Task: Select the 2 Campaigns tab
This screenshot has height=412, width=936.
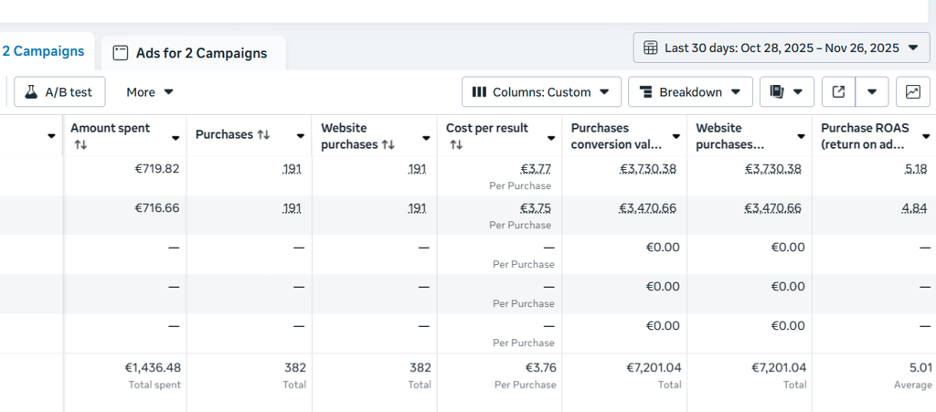Action: [x=43, y=51]
